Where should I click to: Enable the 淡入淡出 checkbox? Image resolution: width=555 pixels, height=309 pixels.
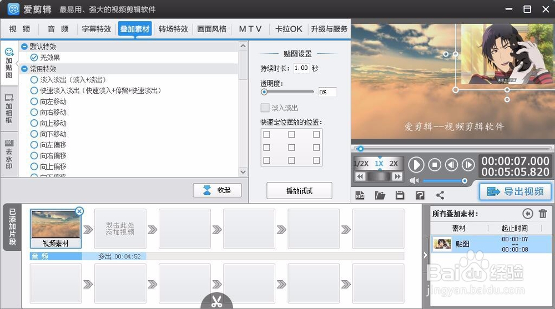[x=265, y=108]
